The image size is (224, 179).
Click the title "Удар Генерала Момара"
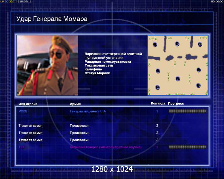point(52,19)
